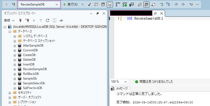Image resolution: width=210 pixels, height=106 pixels.
Task: Increase line indent icon
Action: (183, 4)
